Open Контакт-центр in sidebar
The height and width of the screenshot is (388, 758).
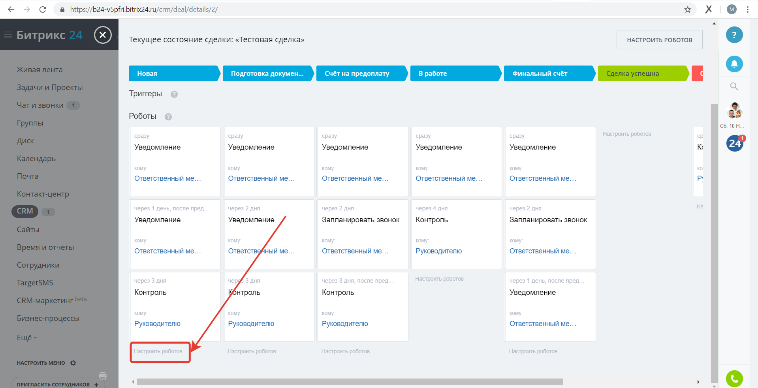pyautogui.click(x=43, y=194)
